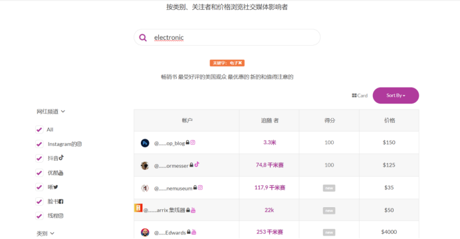The height and width of the screenshot is (239, 460).
Task: Click the Instagram icon in channel filter
Action: pyautogui.click(x=79, y=144)
